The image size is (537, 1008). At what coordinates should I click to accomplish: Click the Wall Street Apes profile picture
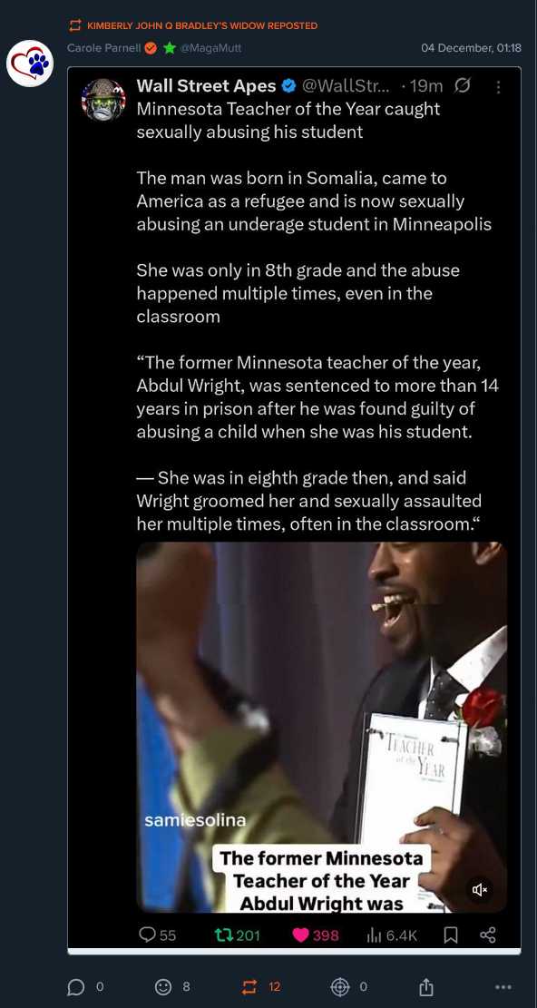click(x=103, y=100)
